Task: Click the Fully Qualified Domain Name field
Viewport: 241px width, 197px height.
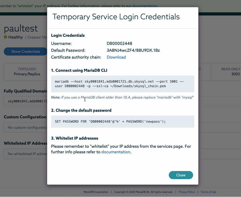Action: (25, 102)
